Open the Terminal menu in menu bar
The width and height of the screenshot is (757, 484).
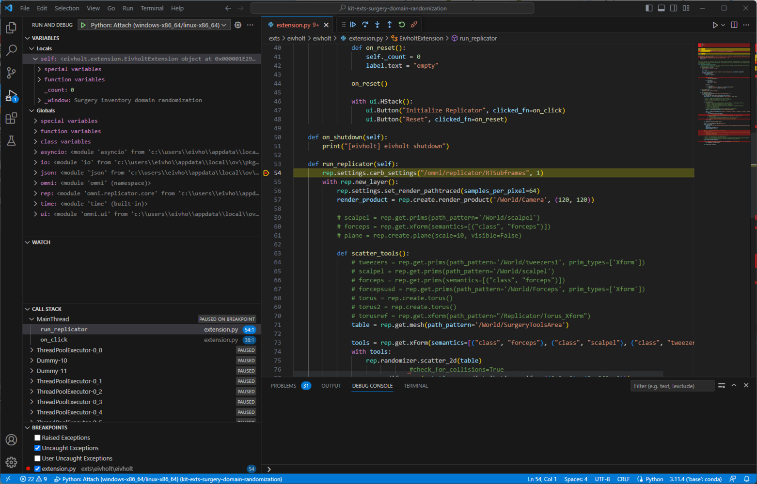coord(152,8)
